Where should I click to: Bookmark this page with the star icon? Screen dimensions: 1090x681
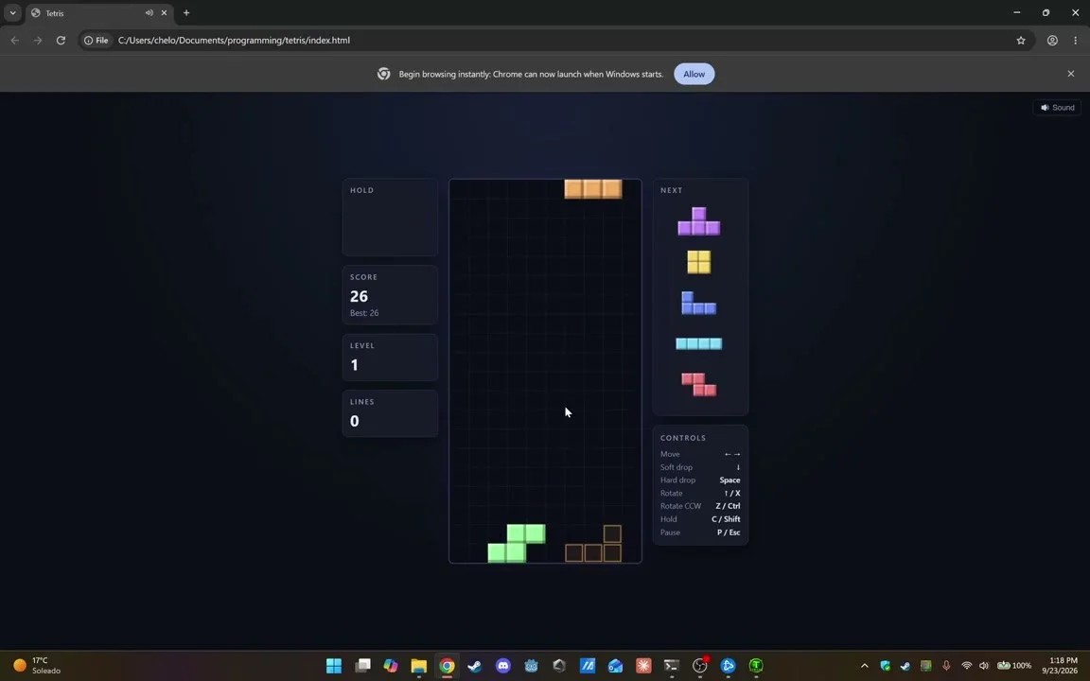click(1021, 41)
